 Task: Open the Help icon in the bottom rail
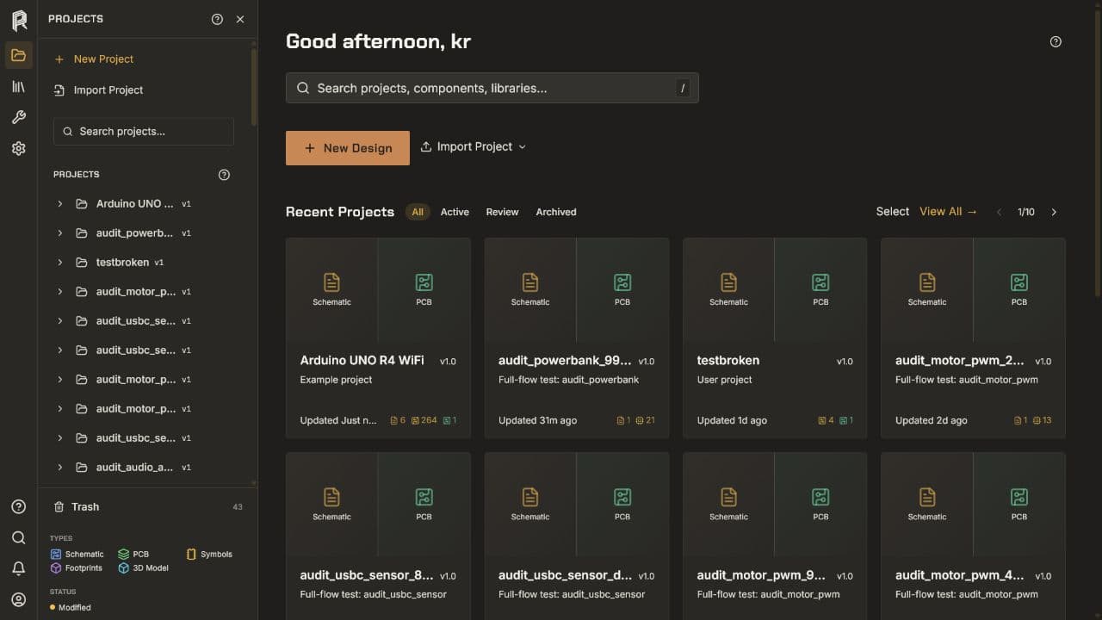(19, 507)
